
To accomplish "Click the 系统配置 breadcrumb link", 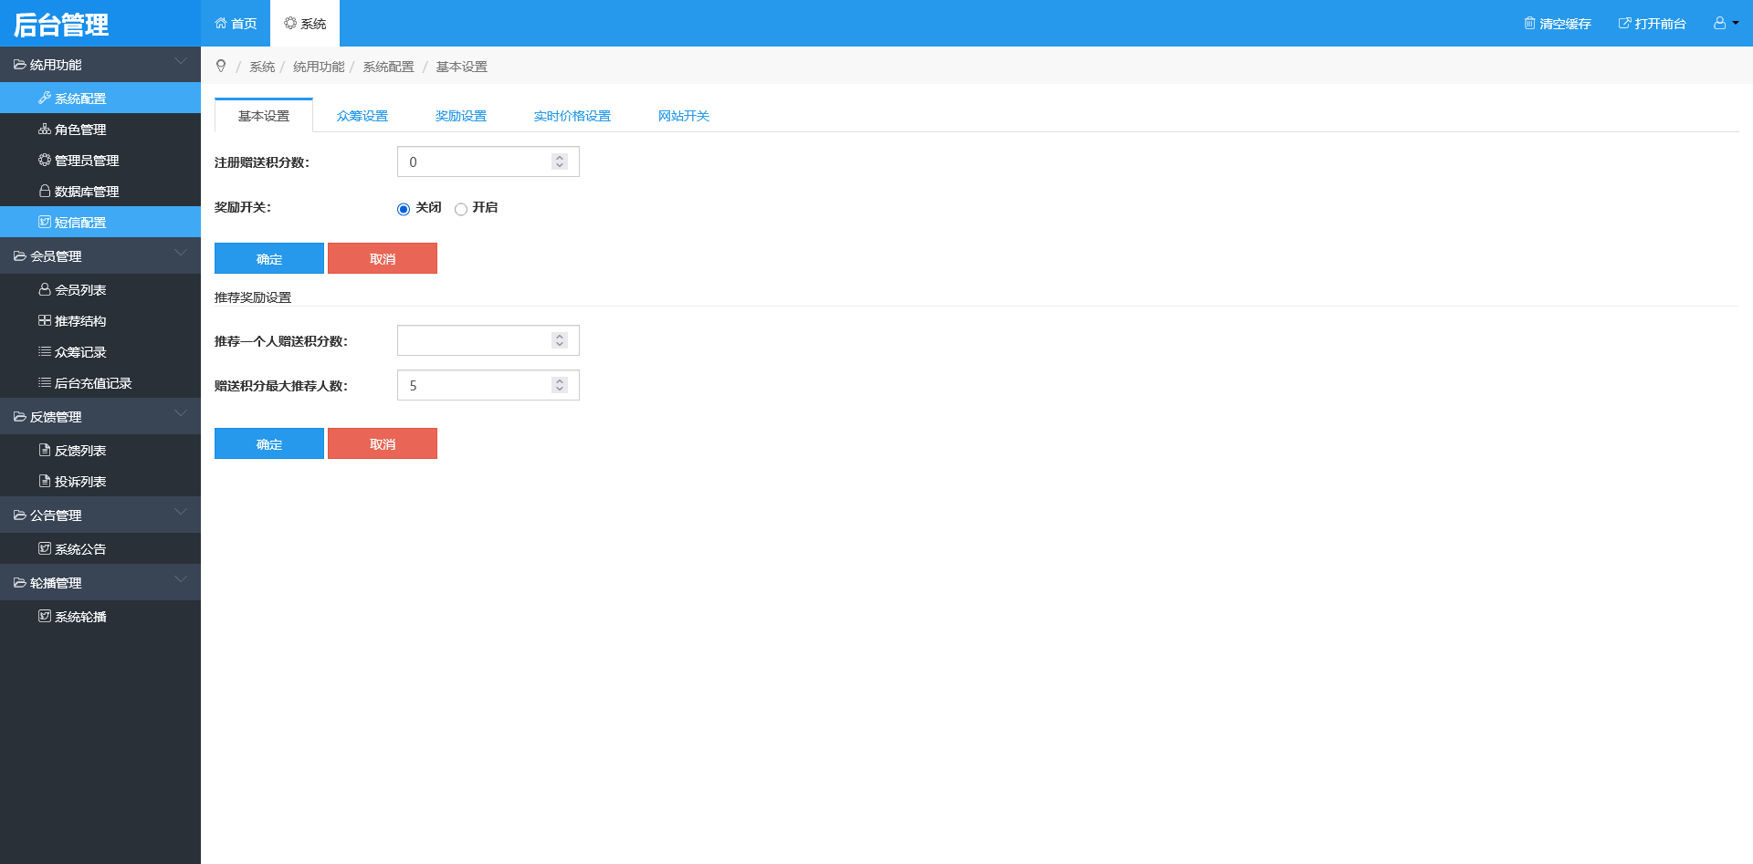I will coord(389,67).
